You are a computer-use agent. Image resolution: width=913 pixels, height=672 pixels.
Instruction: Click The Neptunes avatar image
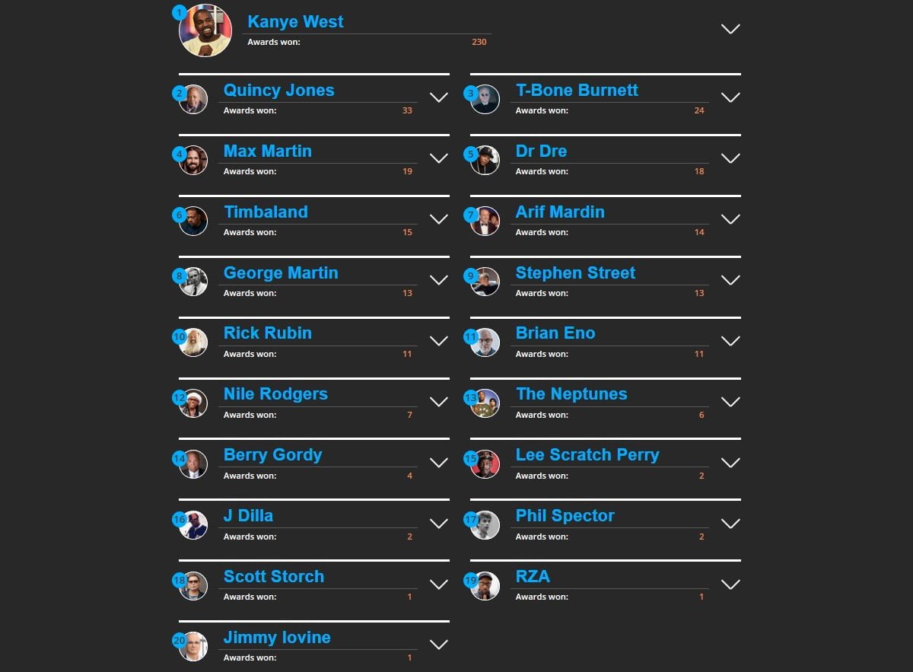485,403
